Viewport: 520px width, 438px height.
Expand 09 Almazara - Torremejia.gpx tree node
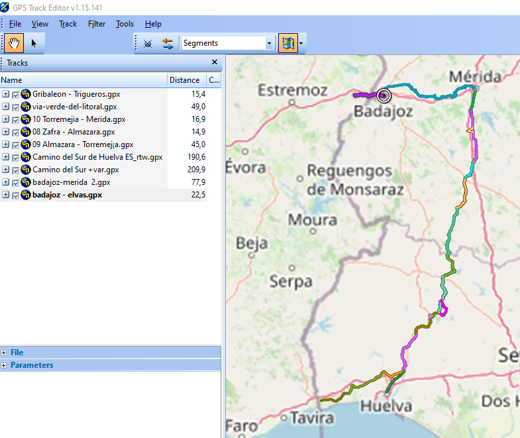[x=5, y=144]
